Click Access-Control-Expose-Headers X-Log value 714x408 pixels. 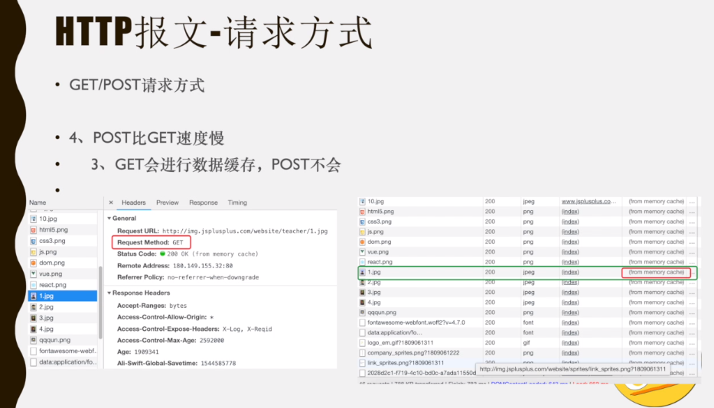point(247,329)
